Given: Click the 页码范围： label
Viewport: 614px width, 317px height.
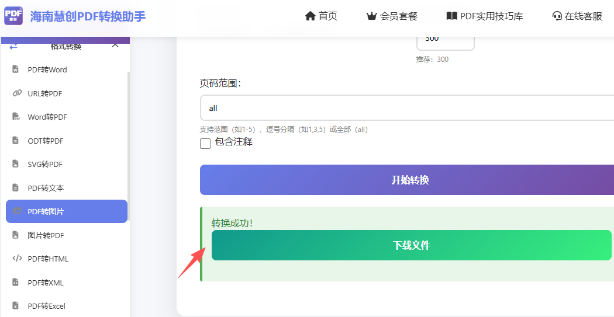Looking at the screenshot, I should (220, 83).
